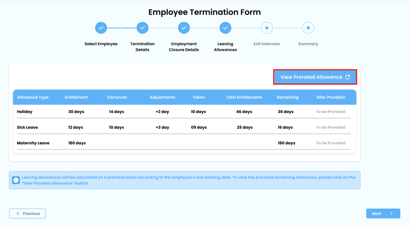Select the Maternity Leave allowance row

33,143
